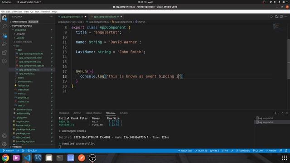
Task: Switch to the Debug Console panel tab
Action: pyautogui.click(x=93, y=113)
